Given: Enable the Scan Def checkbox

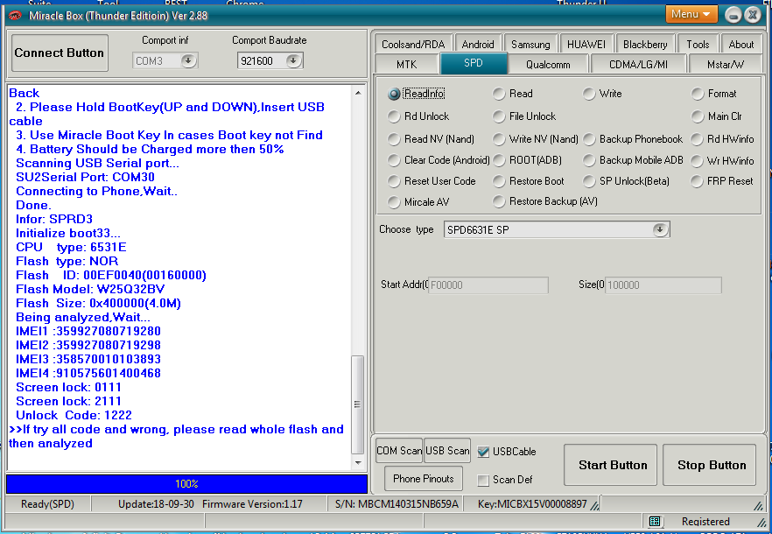Looking at the screenshot, I should pyautogui.click(x=483, y=480).
